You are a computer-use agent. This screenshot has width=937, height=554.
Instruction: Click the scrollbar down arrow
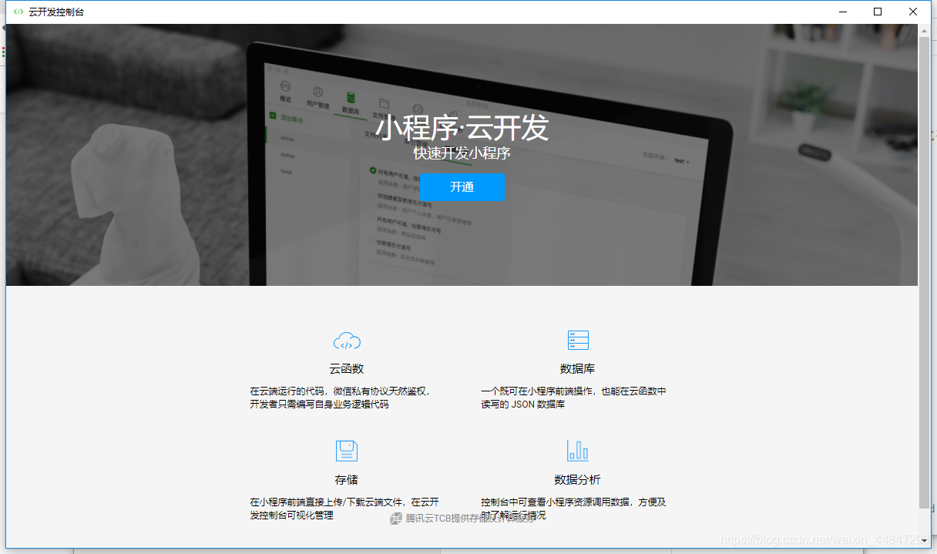coord(924,542)
